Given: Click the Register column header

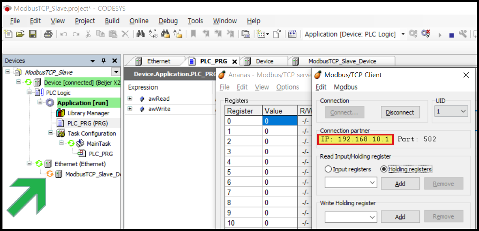Looking at the screenshot, I should tap(243, 111).
